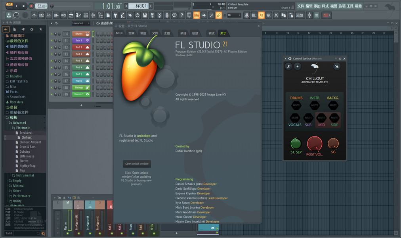Click the record button in transport

31,6
